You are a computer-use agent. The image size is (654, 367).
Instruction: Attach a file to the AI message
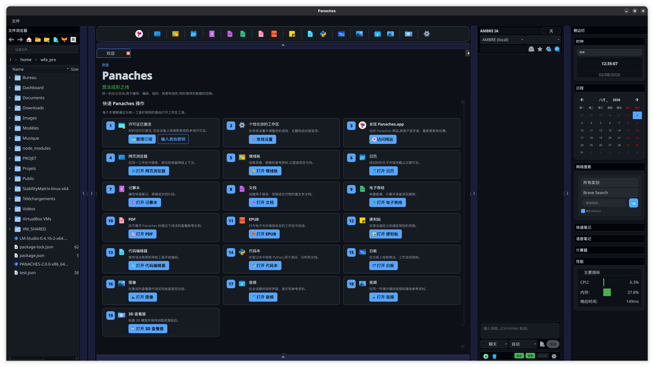[x=542, y=344]
